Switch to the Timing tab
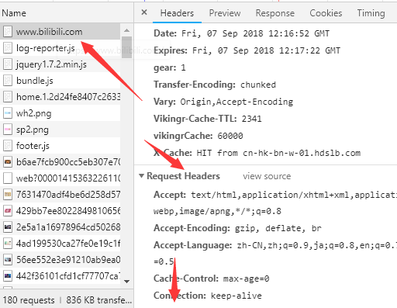Image resolution: width=397 pixels, height=308 pixels. click(371, 13)
